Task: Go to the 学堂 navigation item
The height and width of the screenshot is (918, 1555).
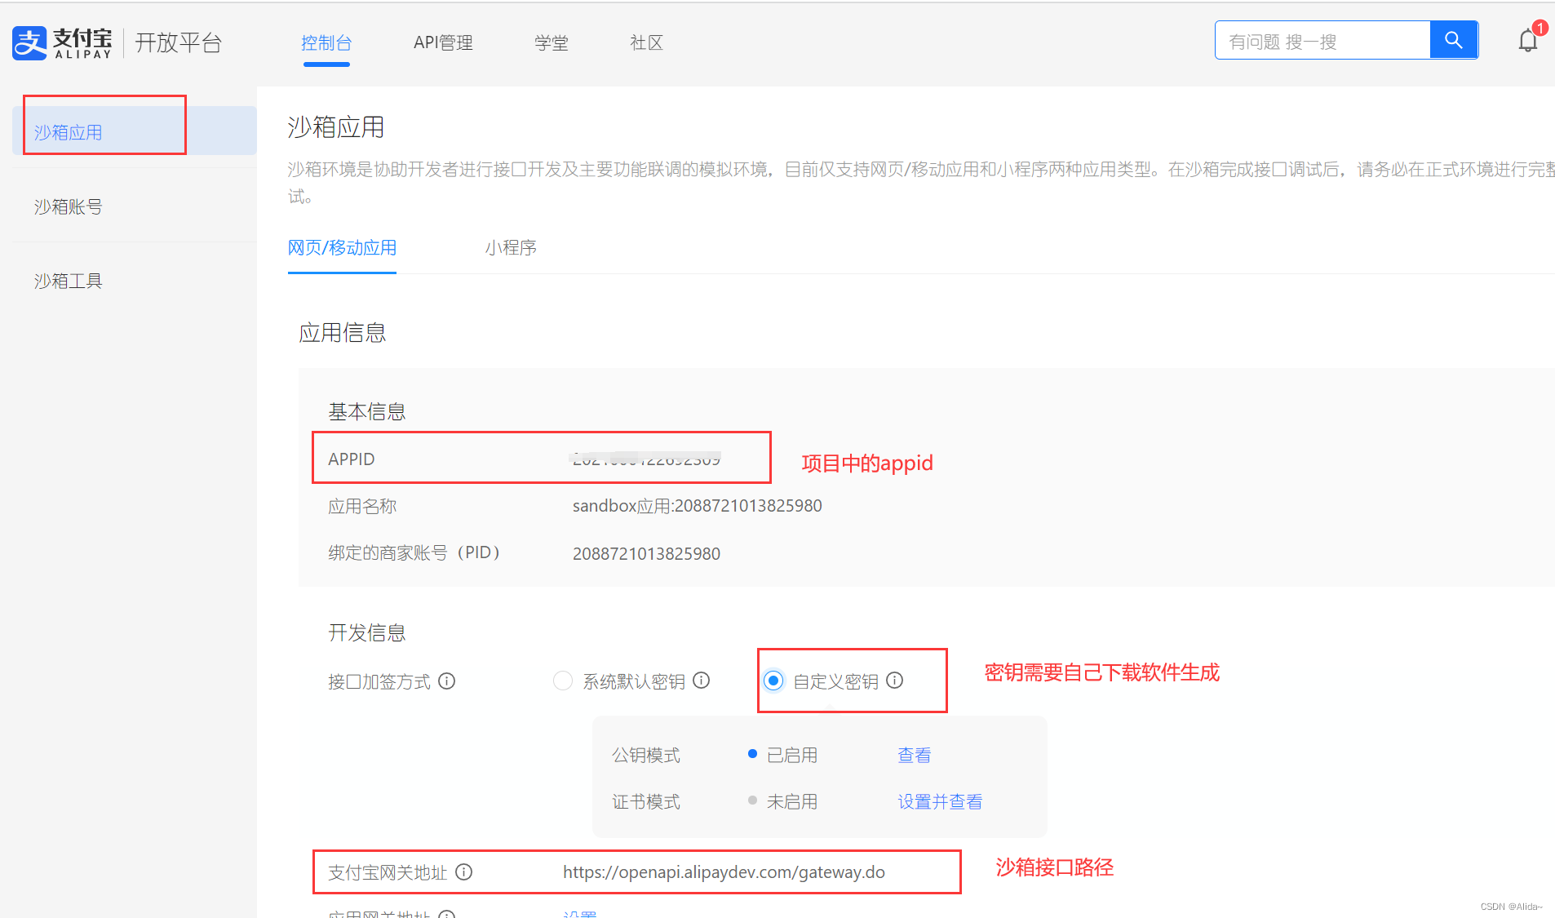Action: (x=552, y=42)
